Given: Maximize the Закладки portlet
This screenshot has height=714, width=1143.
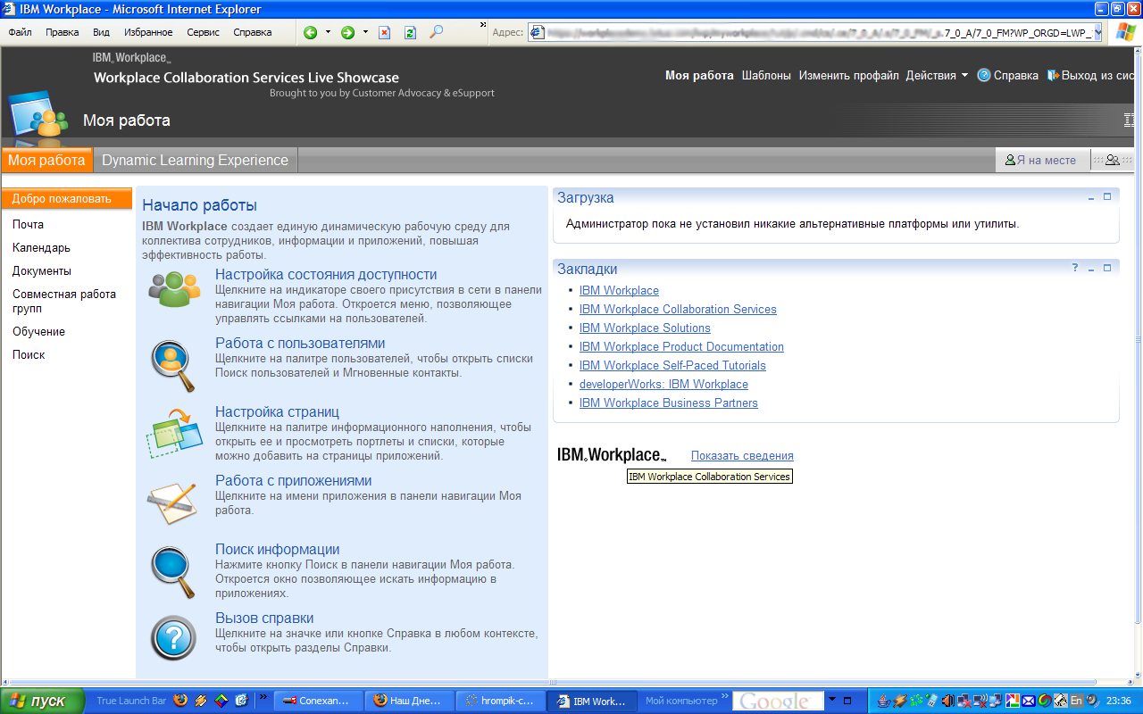Looking at the screenshot, I should [1107, 269].
